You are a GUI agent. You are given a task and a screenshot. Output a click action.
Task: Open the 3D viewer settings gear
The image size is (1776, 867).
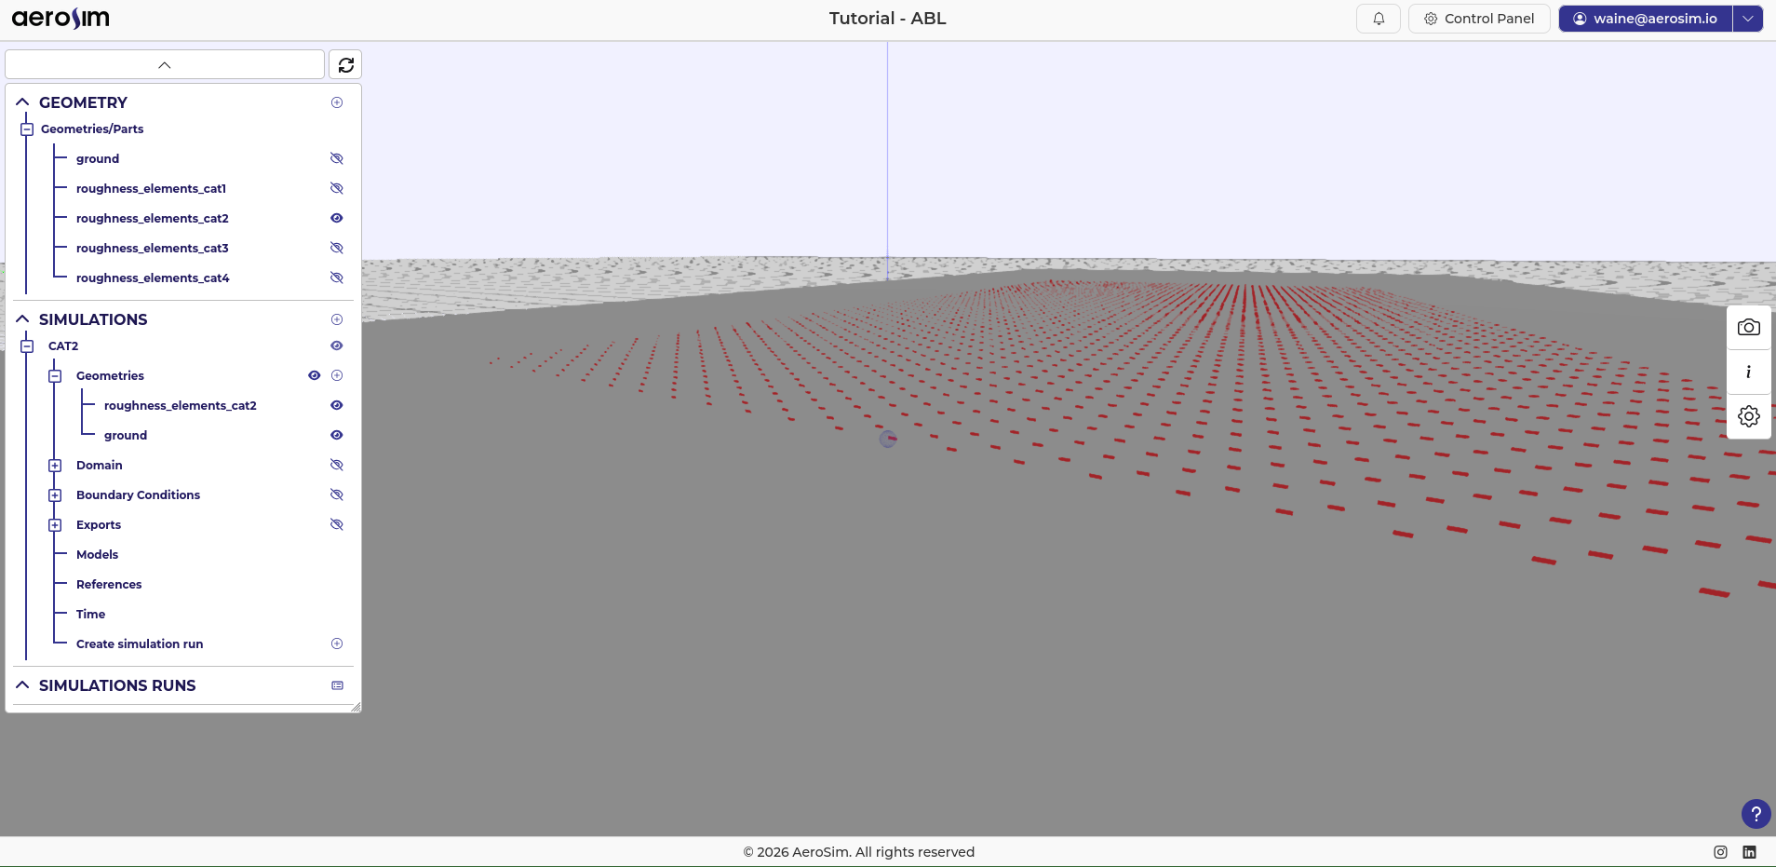[1748, 416]
